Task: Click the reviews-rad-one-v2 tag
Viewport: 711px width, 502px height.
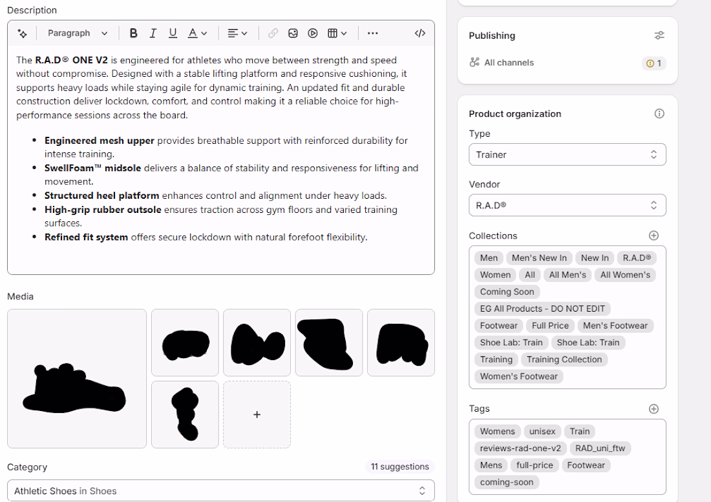Action: coord(520,448)
